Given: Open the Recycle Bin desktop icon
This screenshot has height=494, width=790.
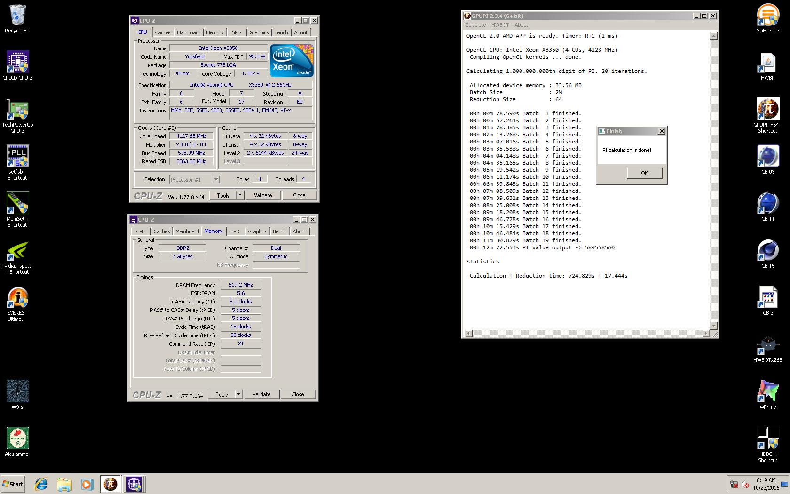Looking at the screenshot, I should tap(17, 19).
